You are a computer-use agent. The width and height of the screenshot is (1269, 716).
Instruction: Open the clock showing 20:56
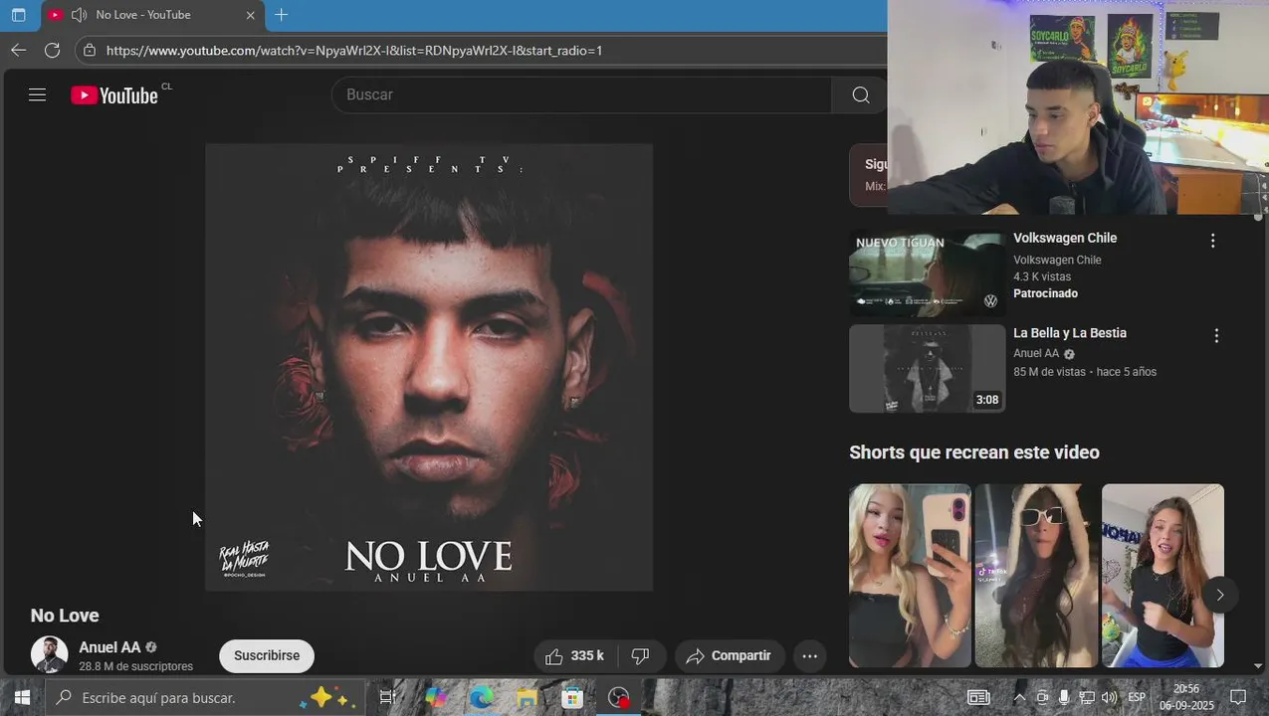tap(1186, 697)
